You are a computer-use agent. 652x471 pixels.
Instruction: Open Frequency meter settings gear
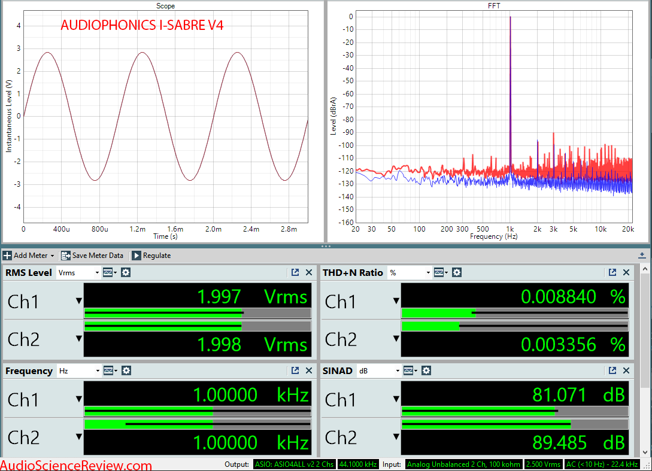coord(126,371)
